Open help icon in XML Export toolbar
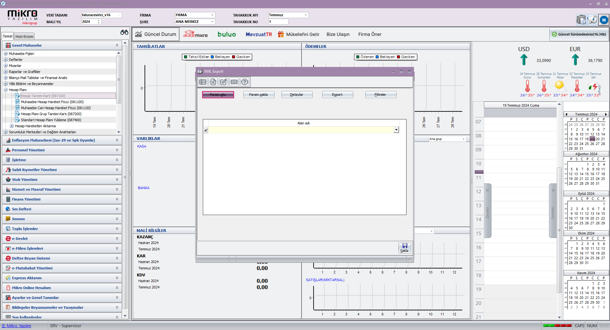 245,82
